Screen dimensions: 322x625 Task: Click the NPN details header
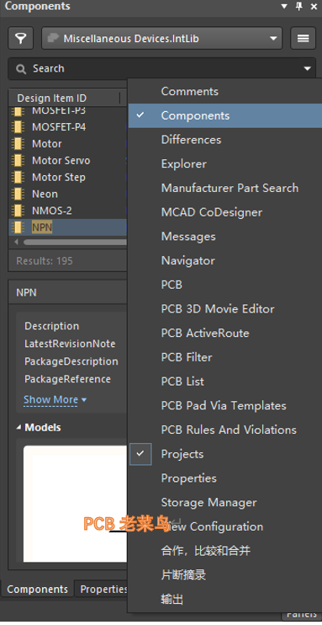(67, 292)
